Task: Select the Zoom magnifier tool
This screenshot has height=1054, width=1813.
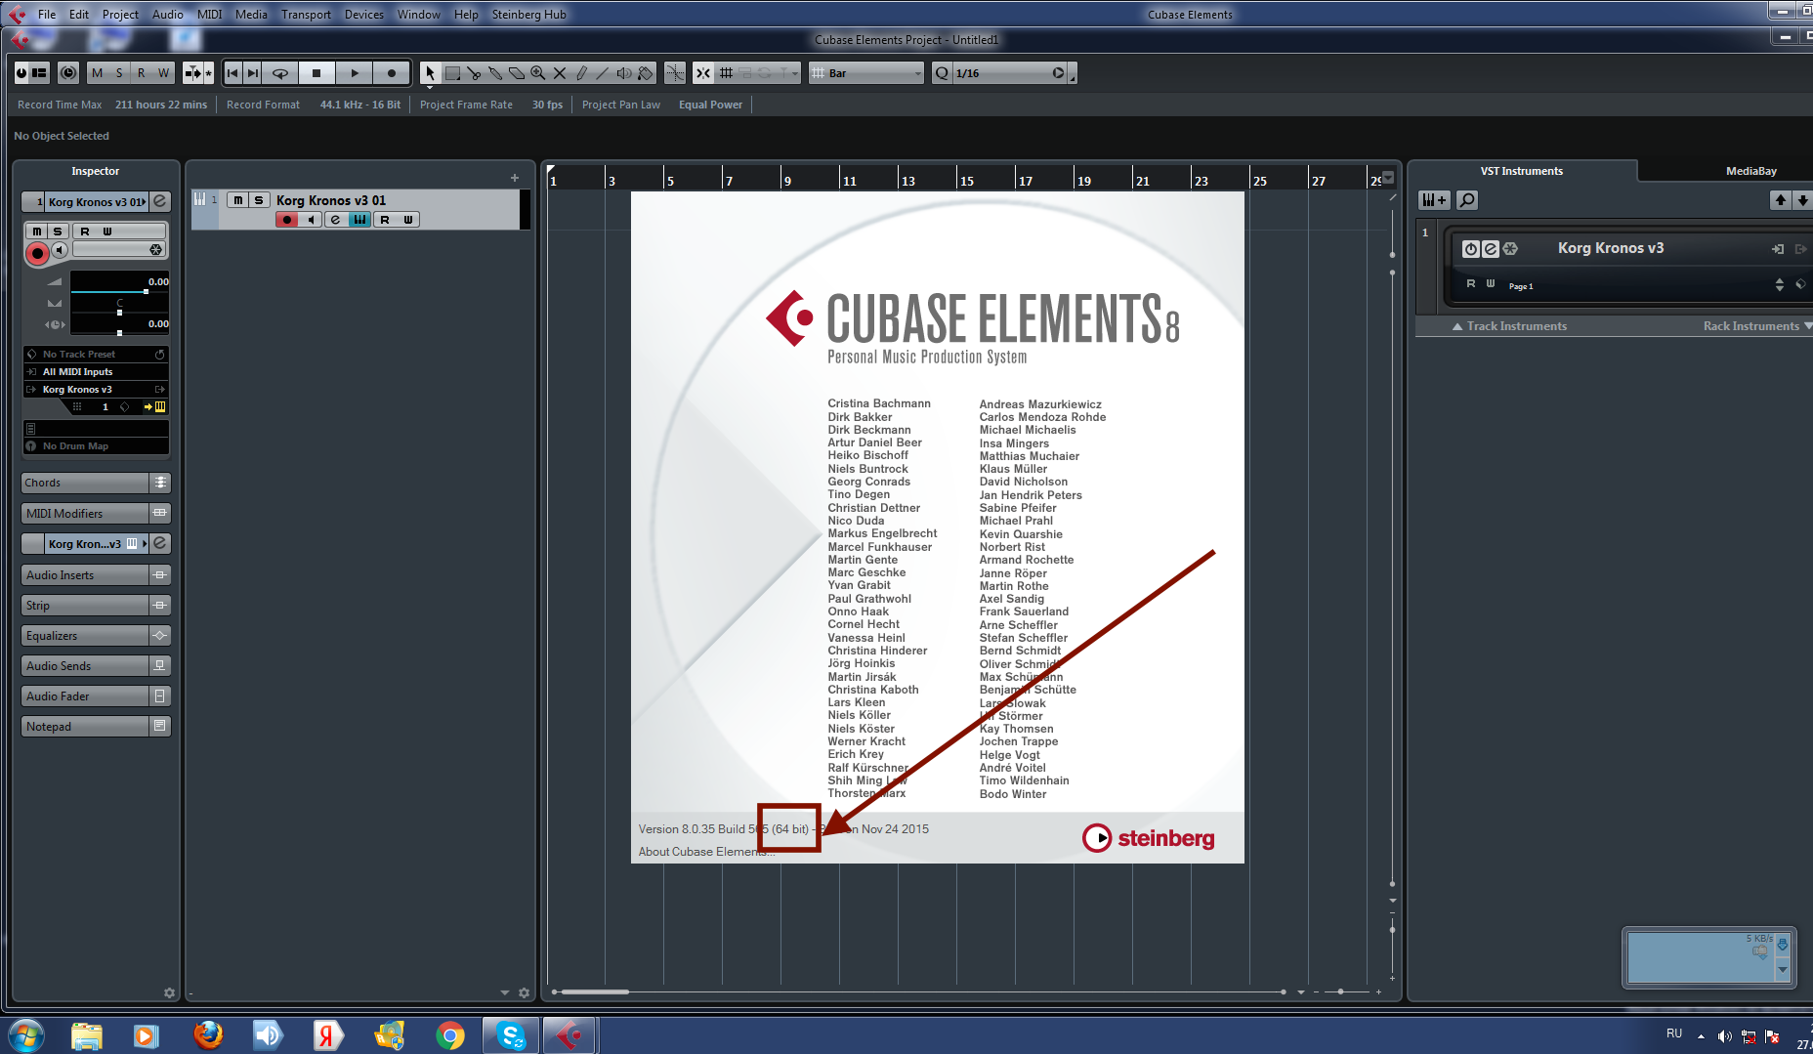Action: pos(538,73)
